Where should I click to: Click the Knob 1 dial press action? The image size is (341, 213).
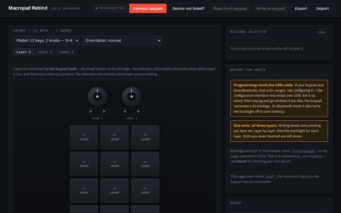point(98,97)
